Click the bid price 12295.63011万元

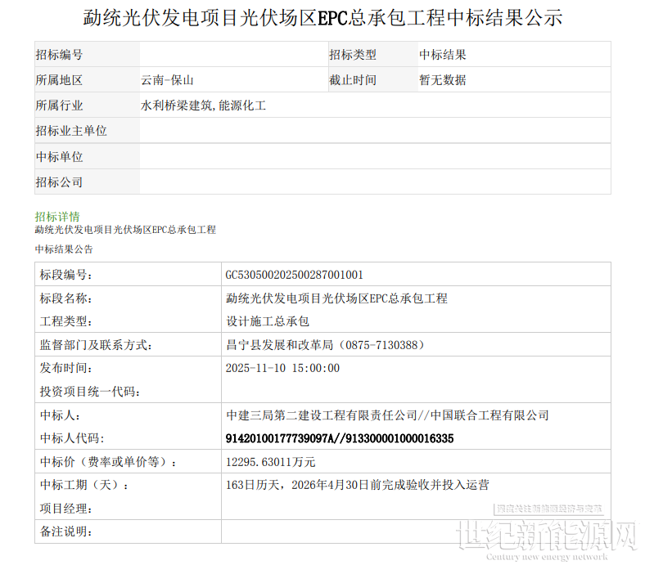(270, 462)
